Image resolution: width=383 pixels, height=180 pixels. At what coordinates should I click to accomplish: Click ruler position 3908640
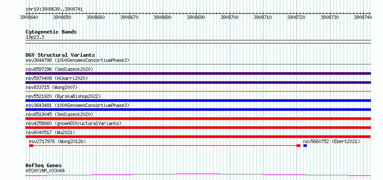29,17
